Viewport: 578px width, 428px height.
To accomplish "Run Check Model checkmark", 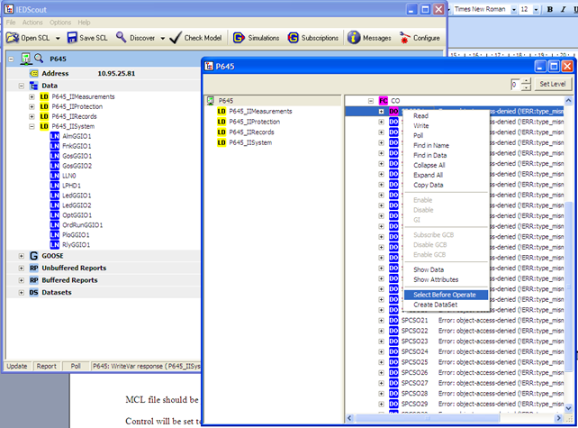I will [176, 38].
